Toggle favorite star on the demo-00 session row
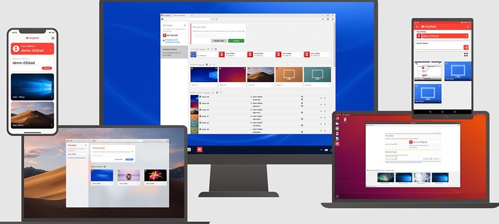The width and height of the screenshot is (499, 224). pos(251,97)
